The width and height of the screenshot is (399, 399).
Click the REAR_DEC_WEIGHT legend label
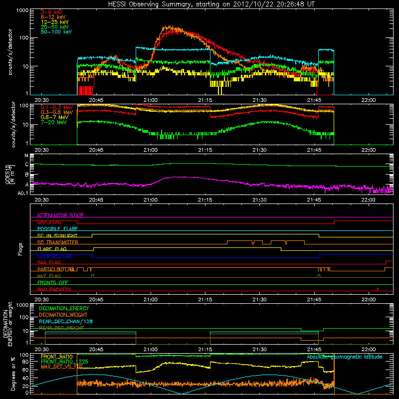[x=61, y=328]
